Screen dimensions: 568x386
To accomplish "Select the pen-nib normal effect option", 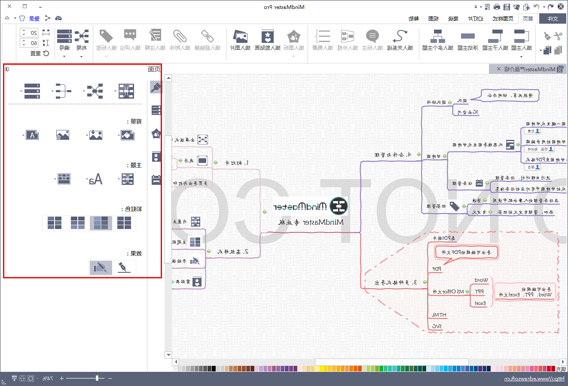I will 124,268.
